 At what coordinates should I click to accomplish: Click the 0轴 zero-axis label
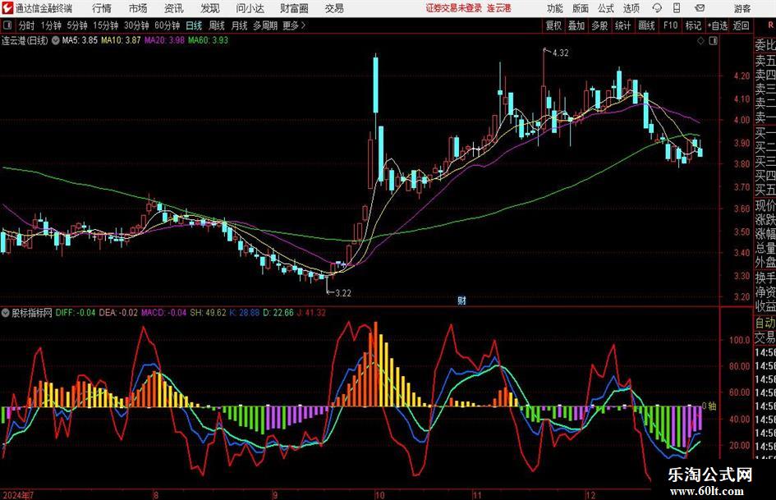click(x=709, y=406)
